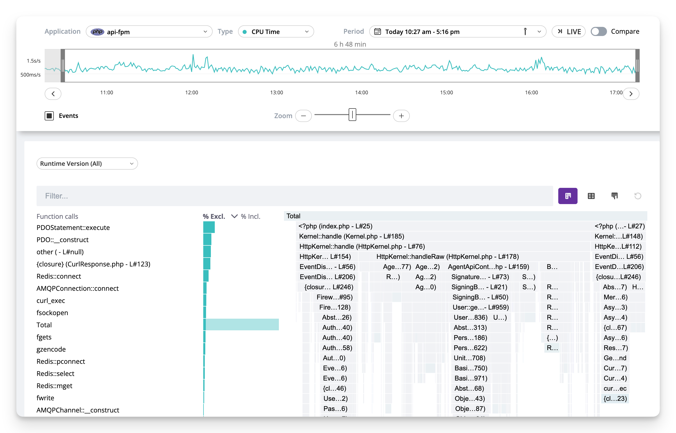Viewport: 676px width, 433px height.
Task: Click the left handle of timeline selection
Action: coord(63,66)
